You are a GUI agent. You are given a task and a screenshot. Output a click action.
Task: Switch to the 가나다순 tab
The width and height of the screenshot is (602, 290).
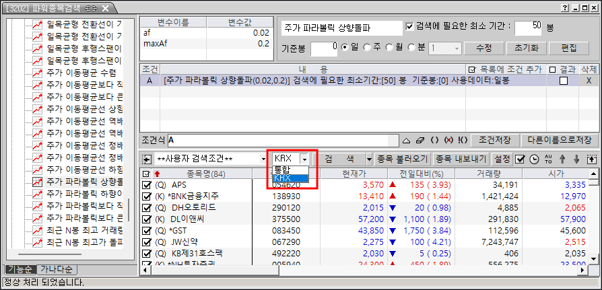pyautogui.click(x=57, y=269)
